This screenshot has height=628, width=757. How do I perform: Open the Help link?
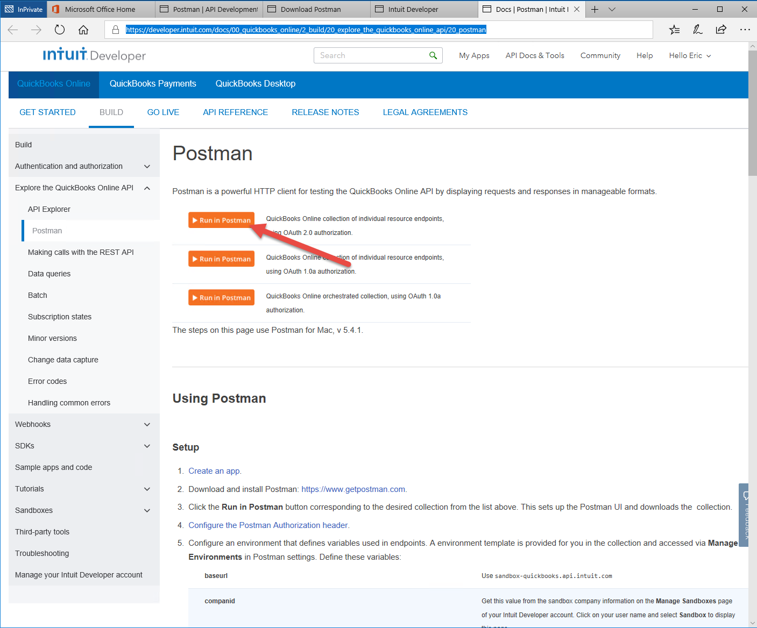coord(645,55)
